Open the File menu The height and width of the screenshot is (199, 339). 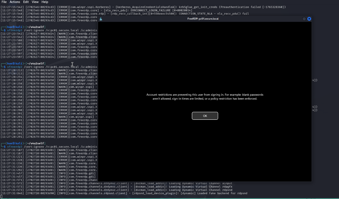click(4, 2)
